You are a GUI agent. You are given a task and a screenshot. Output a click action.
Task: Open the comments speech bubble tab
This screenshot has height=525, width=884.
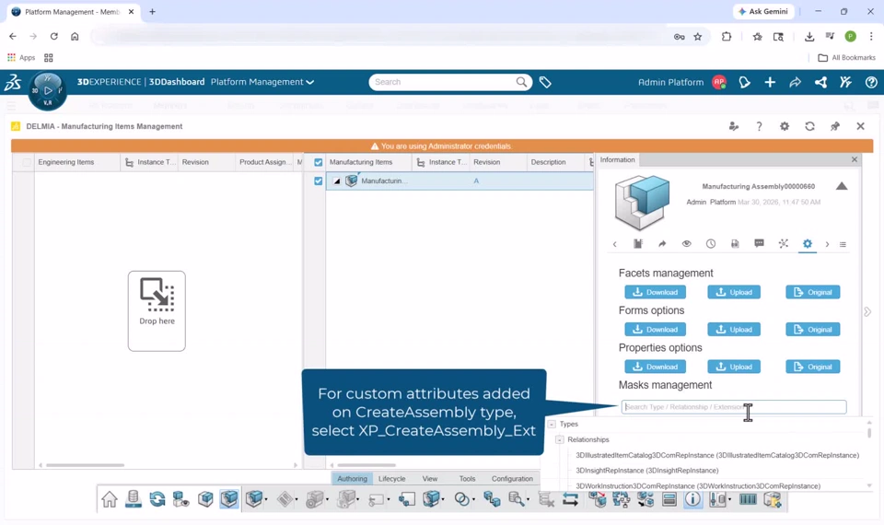(x=759, y=243)
